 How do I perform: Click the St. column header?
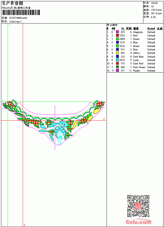pyautogui.click(x=123, y=29)
